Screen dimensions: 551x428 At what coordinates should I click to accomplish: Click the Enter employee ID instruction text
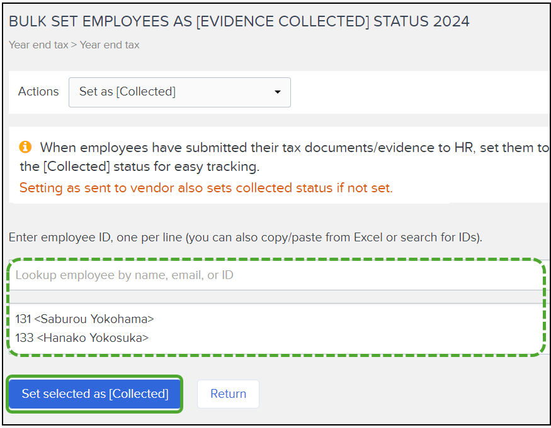pyautogui.click(x=246, y=238)
